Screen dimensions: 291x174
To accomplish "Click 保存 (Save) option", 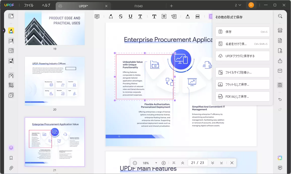I will [243, 32].
